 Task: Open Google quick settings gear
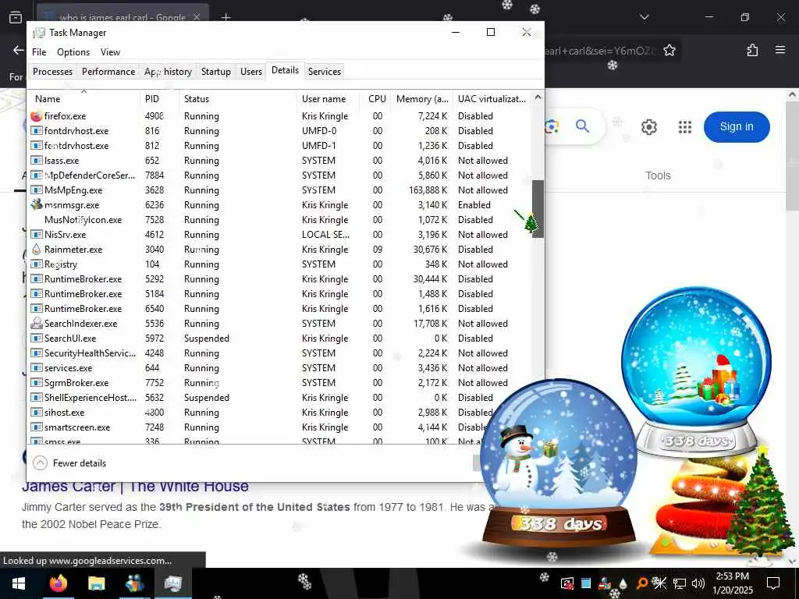tap(648, 127)
